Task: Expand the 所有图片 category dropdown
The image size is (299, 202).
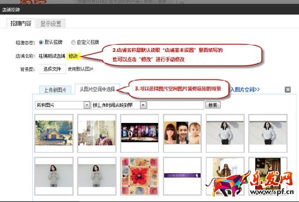Action: (62, 105)
